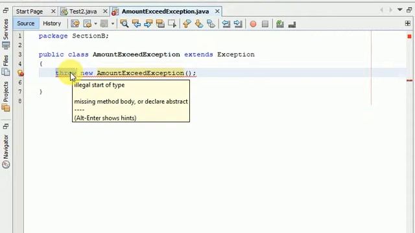Click the 'package' keyword on line 1
Viewport: 415px width, 233px height.
(53, 36)
